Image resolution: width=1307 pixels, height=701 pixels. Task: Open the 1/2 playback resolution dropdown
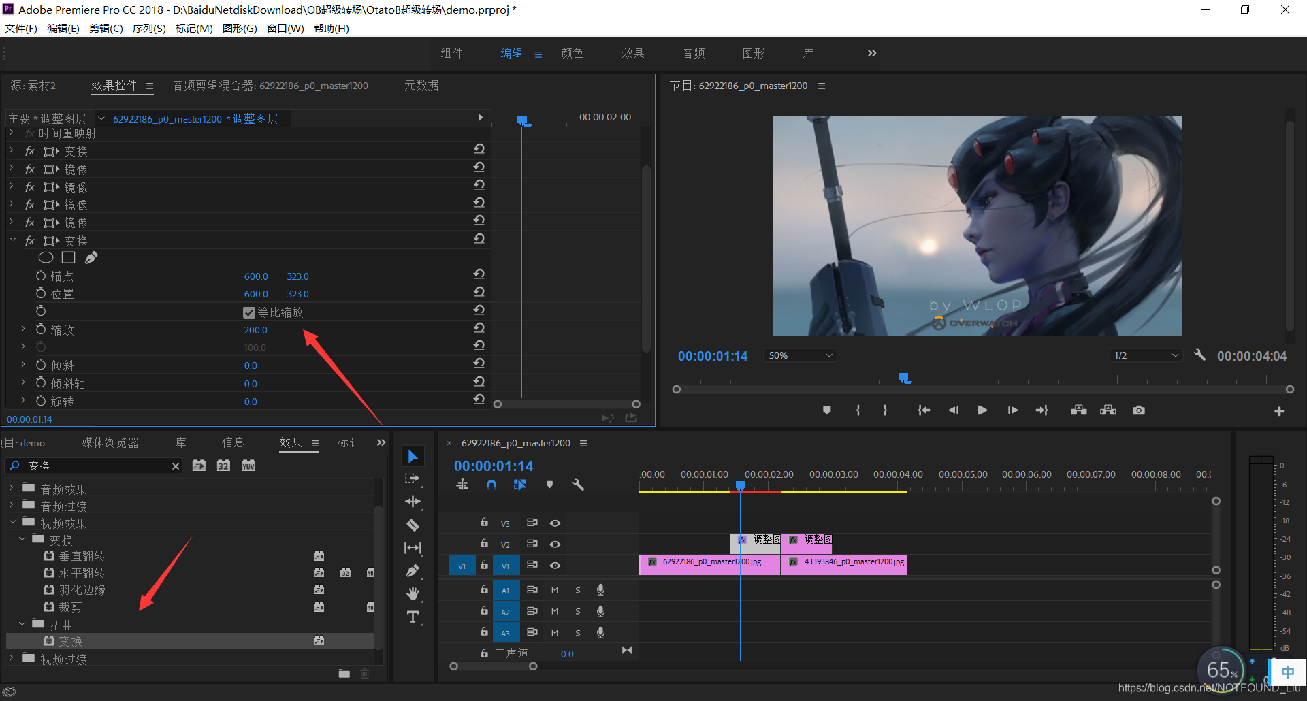tap(1146, 355)
